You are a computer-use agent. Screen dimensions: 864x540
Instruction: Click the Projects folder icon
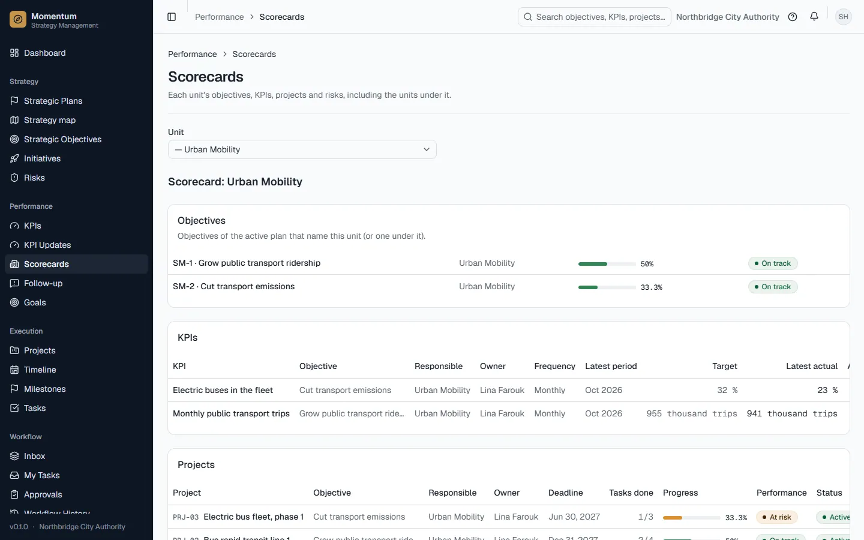coord(14,350)
